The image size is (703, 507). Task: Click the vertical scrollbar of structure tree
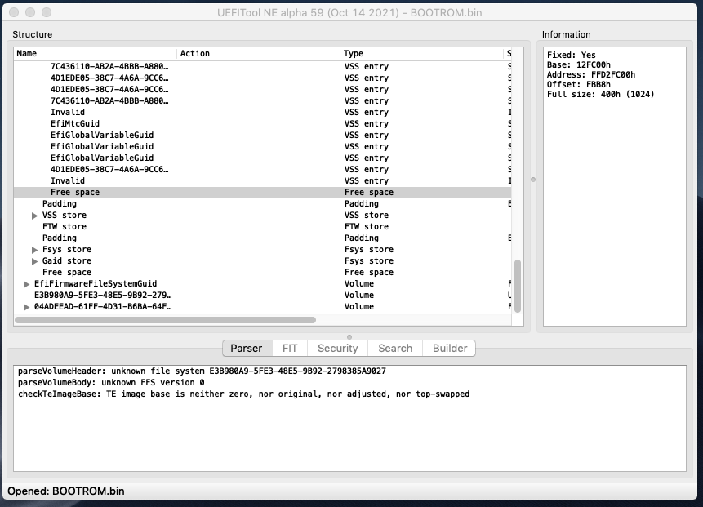[518, 286]
